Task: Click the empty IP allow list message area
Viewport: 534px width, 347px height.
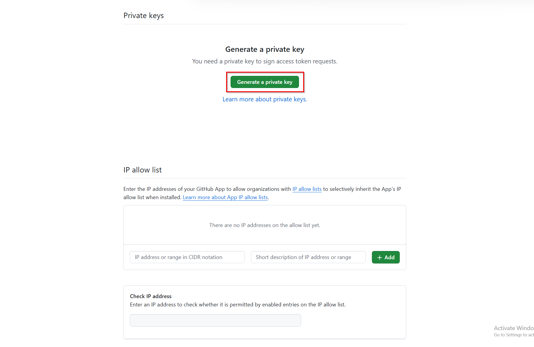Action: point(265,225)
